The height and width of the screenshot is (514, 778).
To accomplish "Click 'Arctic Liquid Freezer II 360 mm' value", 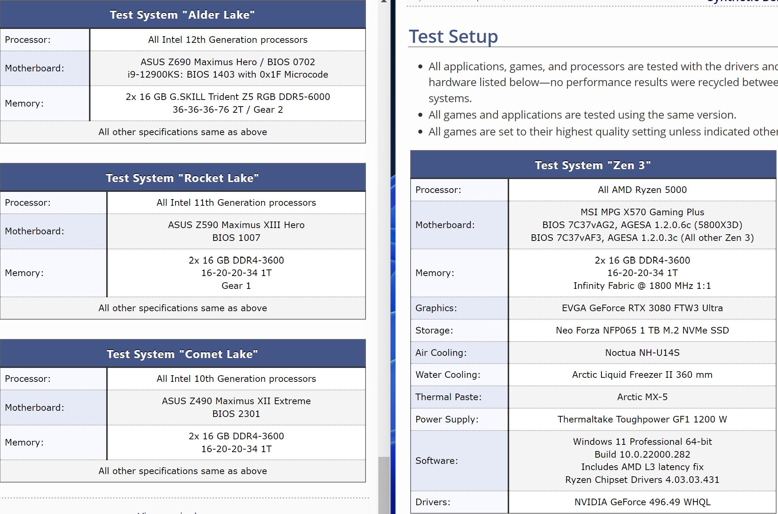I will [642, 375].
